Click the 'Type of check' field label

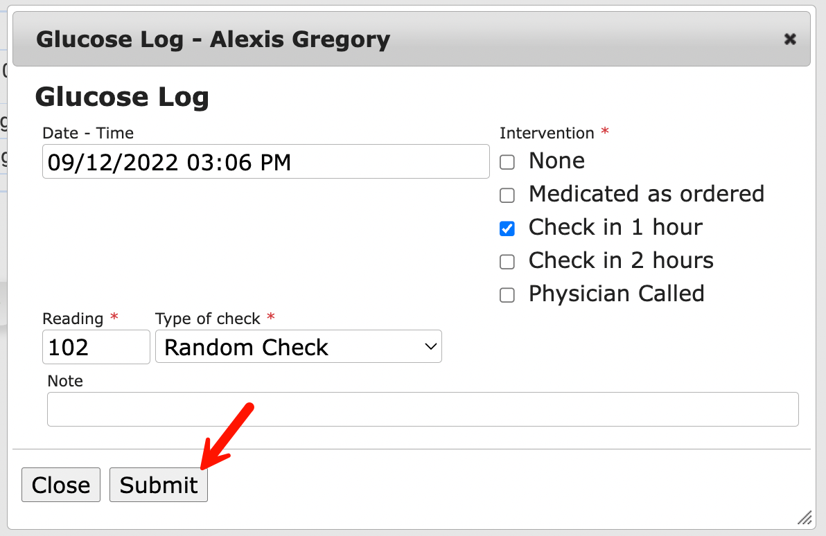[208, 319]
